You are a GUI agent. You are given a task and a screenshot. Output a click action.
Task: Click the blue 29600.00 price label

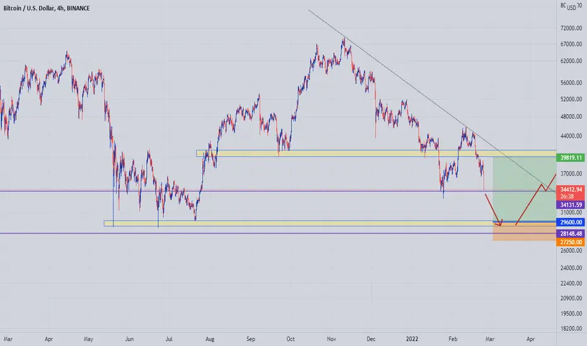coord(571,222)
